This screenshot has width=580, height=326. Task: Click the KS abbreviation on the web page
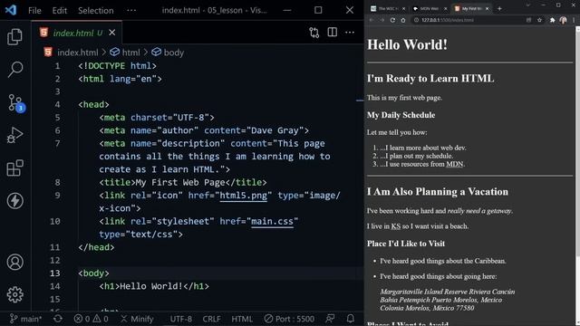pos(396,225)
